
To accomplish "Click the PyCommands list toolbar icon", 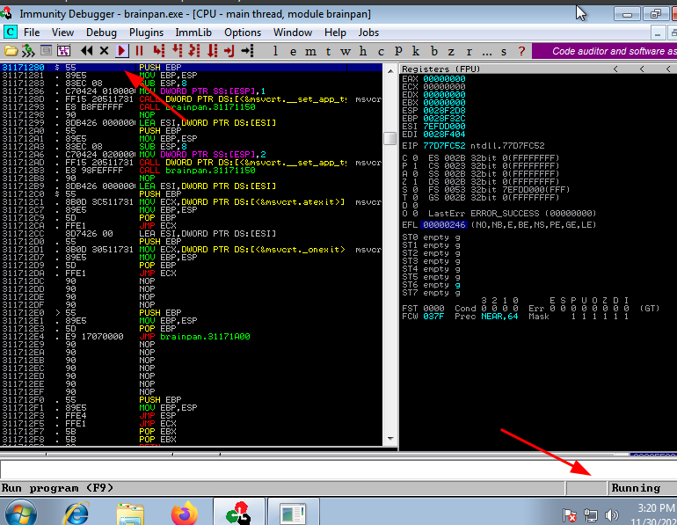I will [x=46, y=51].
